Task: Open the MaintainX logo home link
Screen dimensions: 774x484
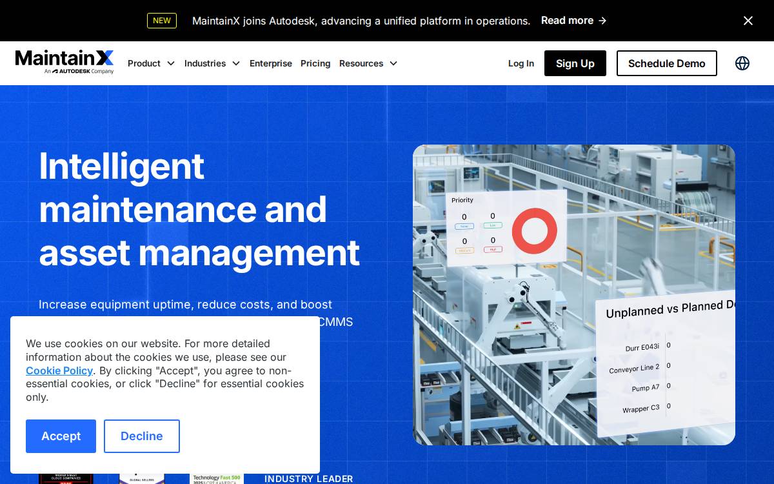Action: tap(64, 63)
